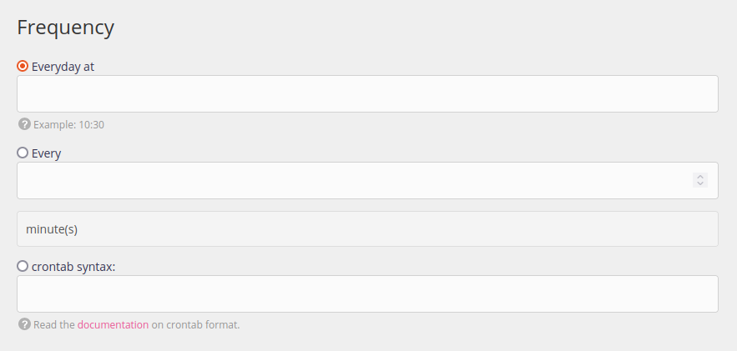Click the Frequency section heading

tap(65, 27)
